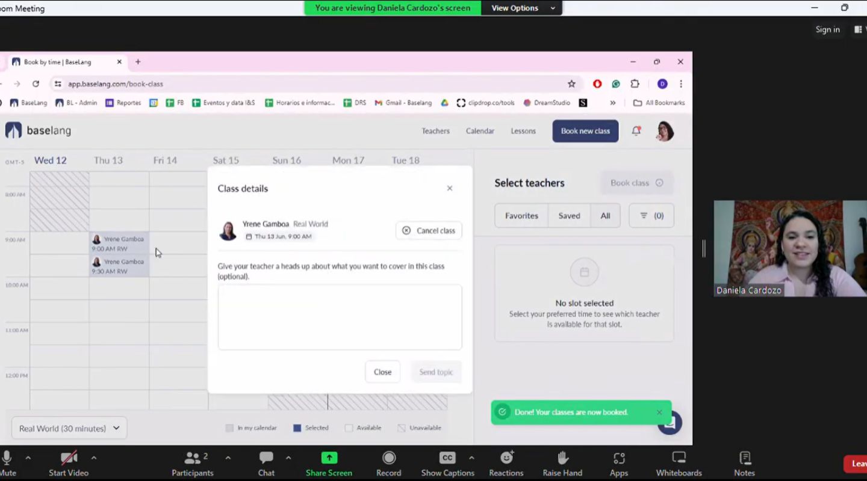867x481 pixels.
Task: Open the Gmail - Baselang bookmark
Action: click(x=403, y=103)
